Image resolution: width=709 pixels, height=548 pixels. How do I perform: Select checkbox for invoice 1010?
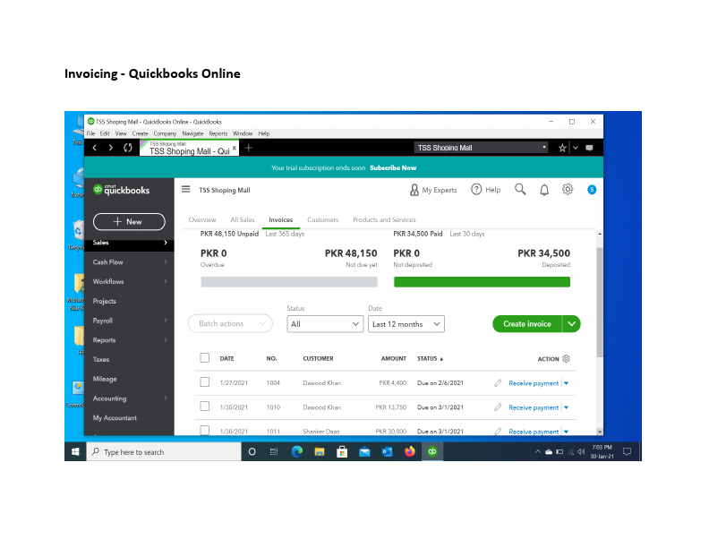coord(205,407)
